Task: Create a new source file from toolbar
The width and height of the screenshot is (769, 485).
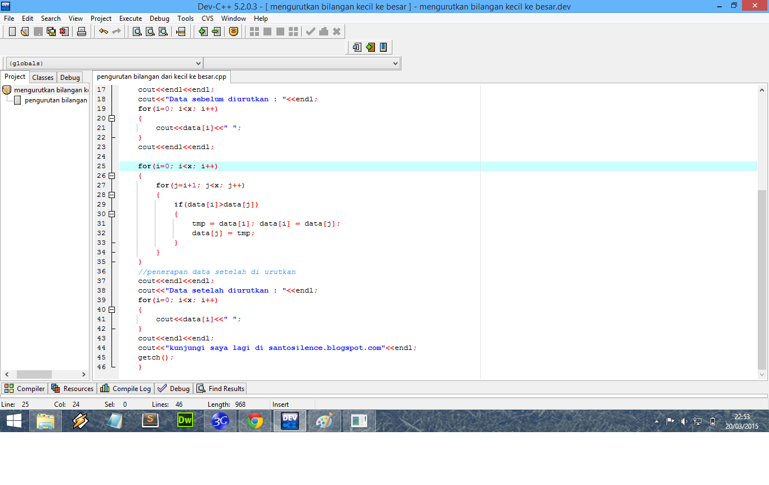Action: pyautogui.click(x=12, y=32)
